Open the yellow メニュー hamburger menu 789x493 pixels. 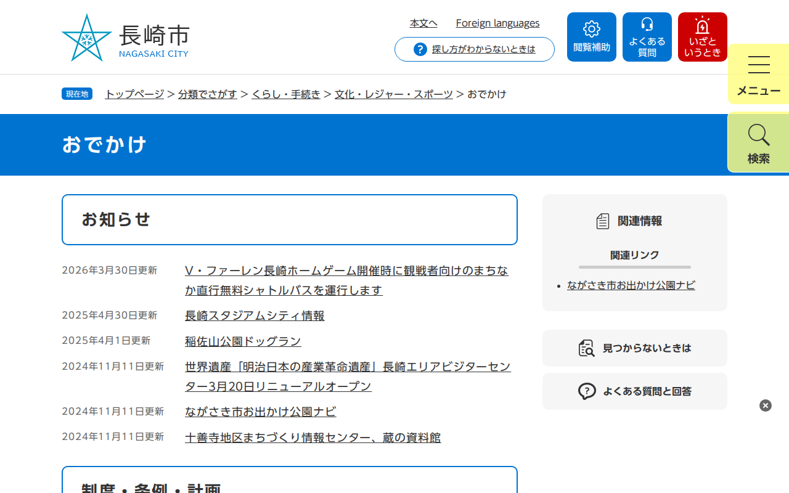[759, 75]
